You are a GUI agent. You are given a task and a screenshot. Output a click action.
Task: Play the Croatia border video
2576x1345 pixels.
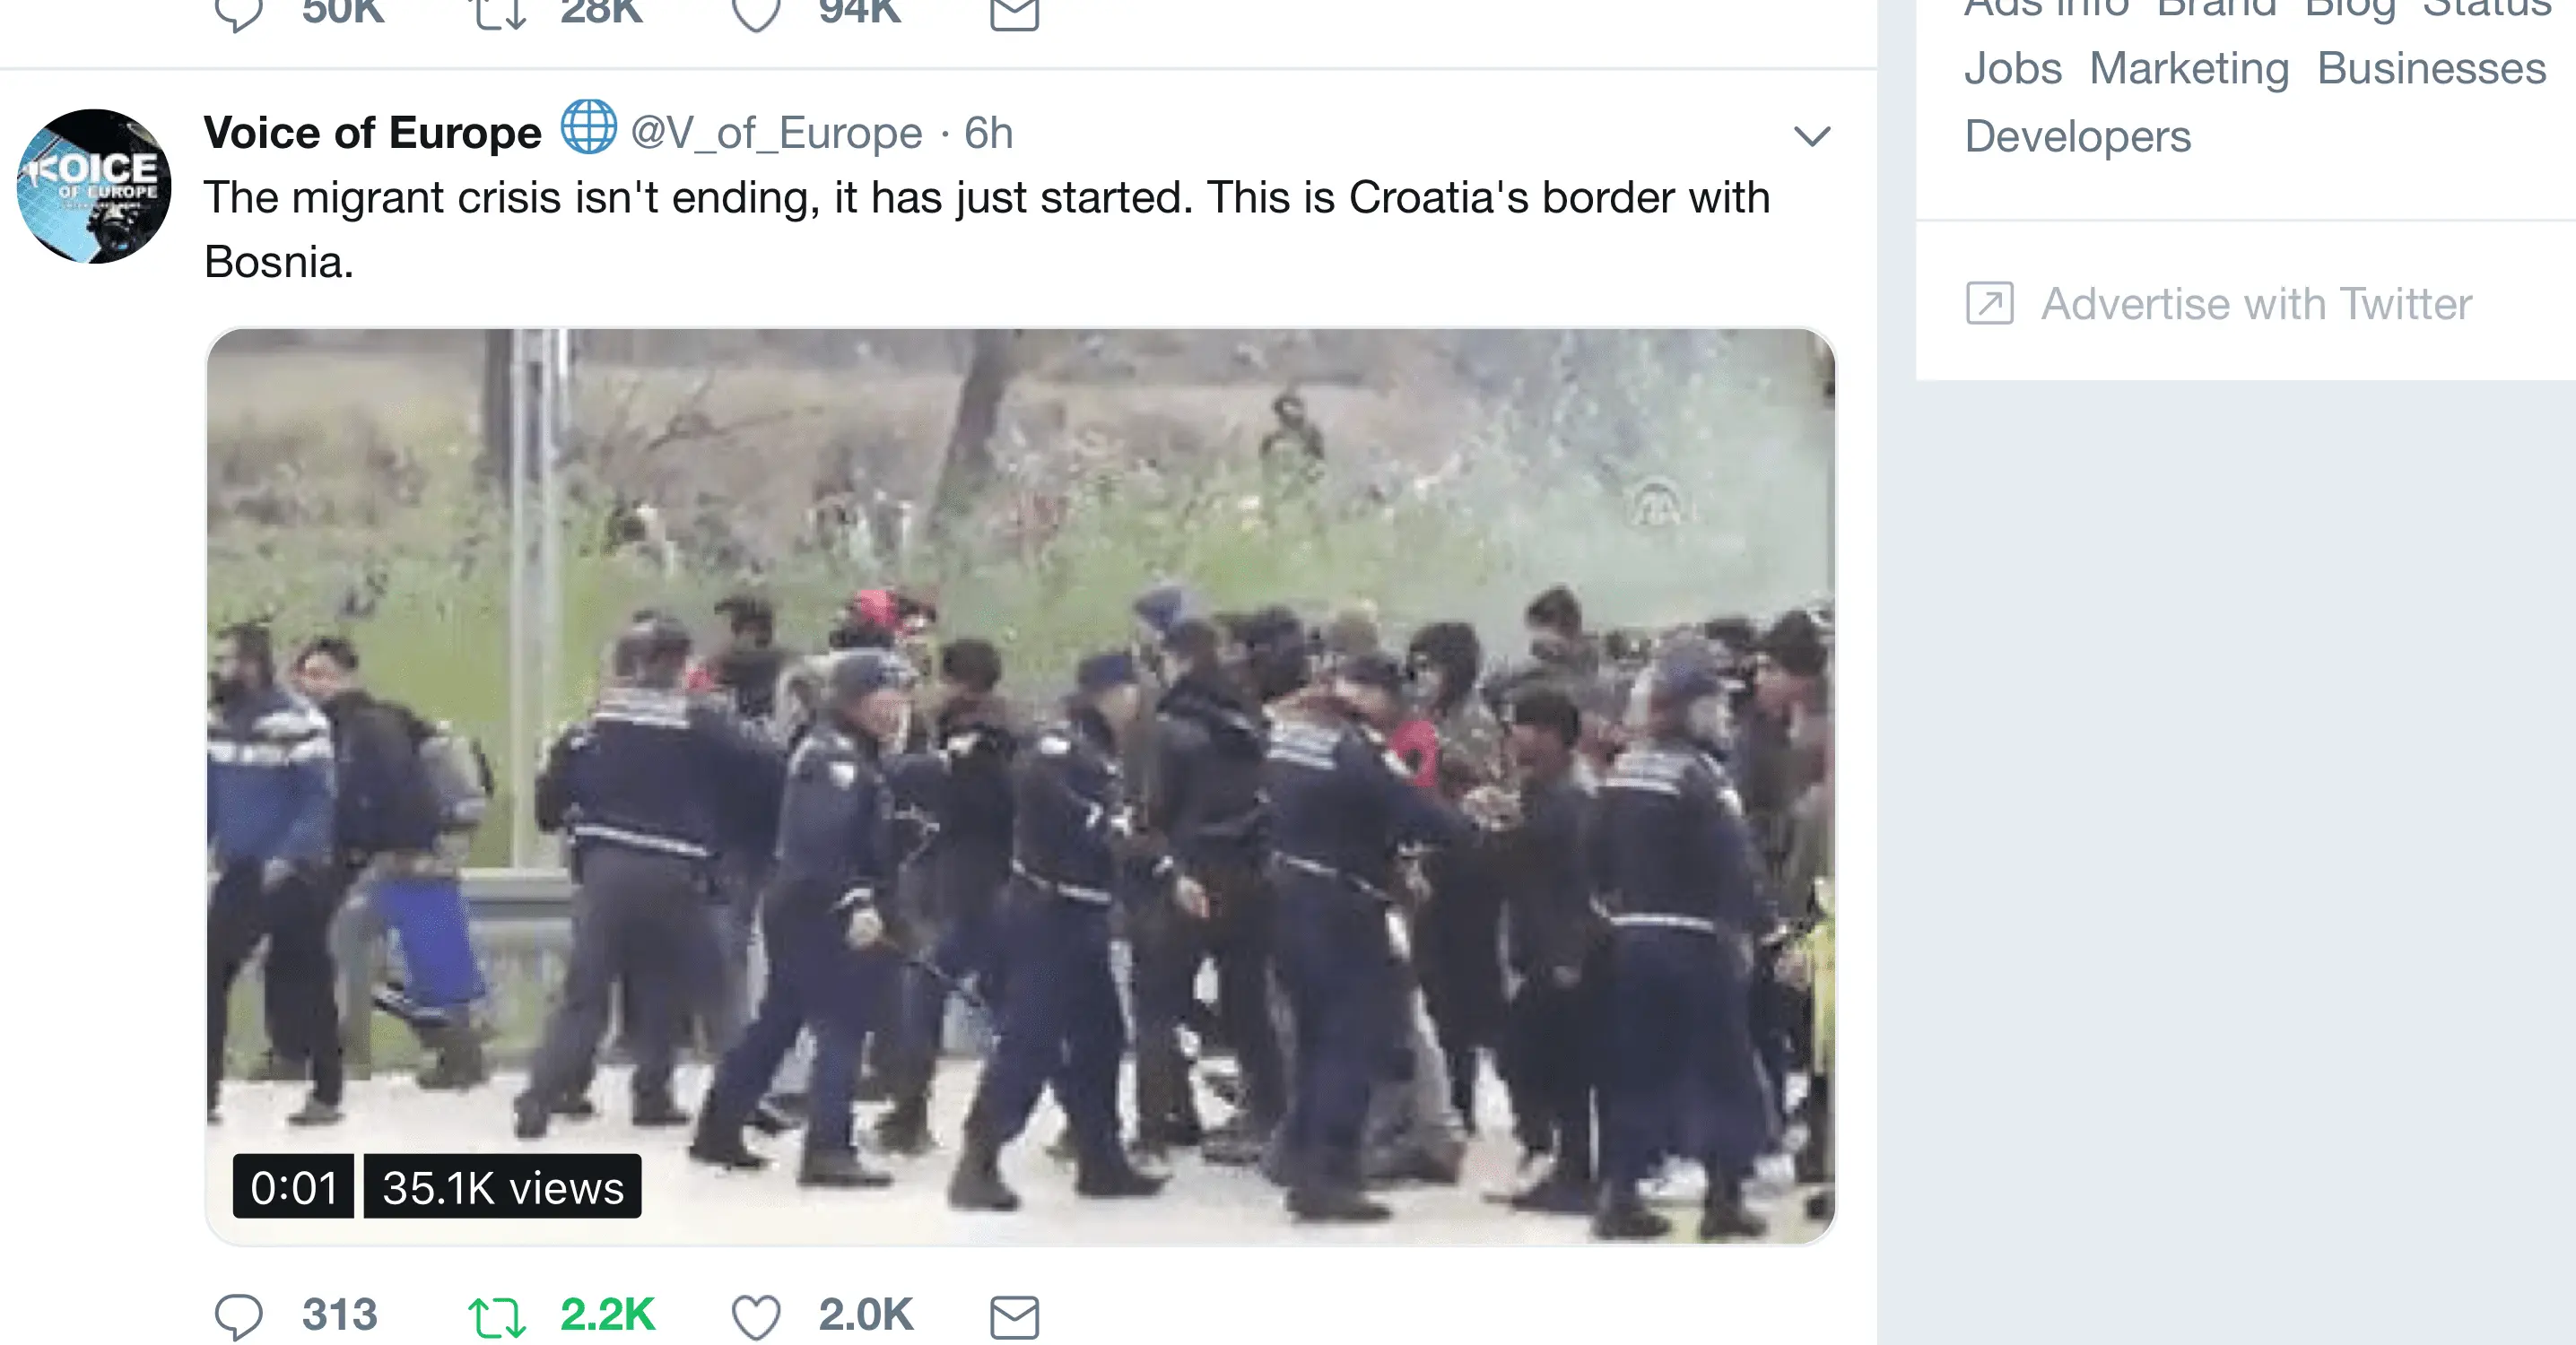(1020, 786)
